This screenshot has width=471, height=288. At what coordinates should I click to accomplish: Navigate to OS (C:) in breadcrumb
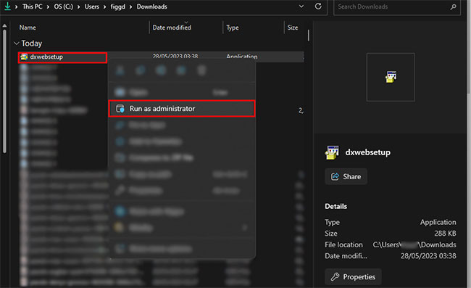[x=63, y=7]
